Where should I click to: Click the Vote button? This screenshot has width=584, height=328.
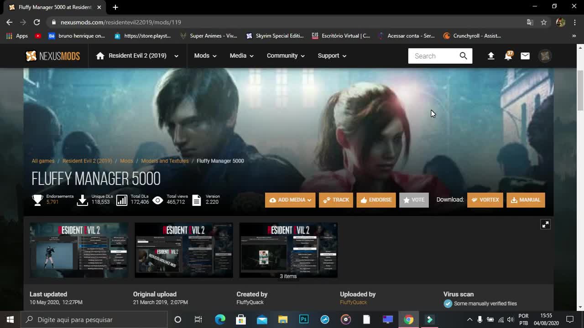[414, 200]
